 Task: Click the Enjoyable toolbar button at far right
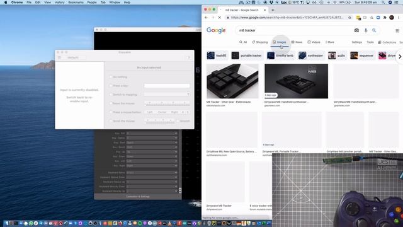[x=189, y=57]
